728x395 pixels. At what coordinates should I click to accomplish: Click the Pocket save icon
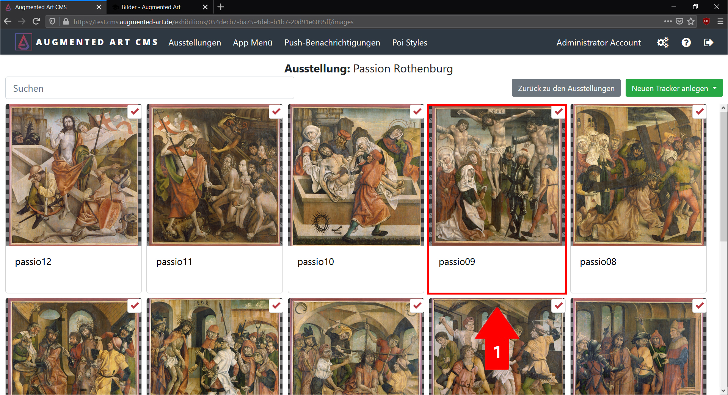(679, 22)
